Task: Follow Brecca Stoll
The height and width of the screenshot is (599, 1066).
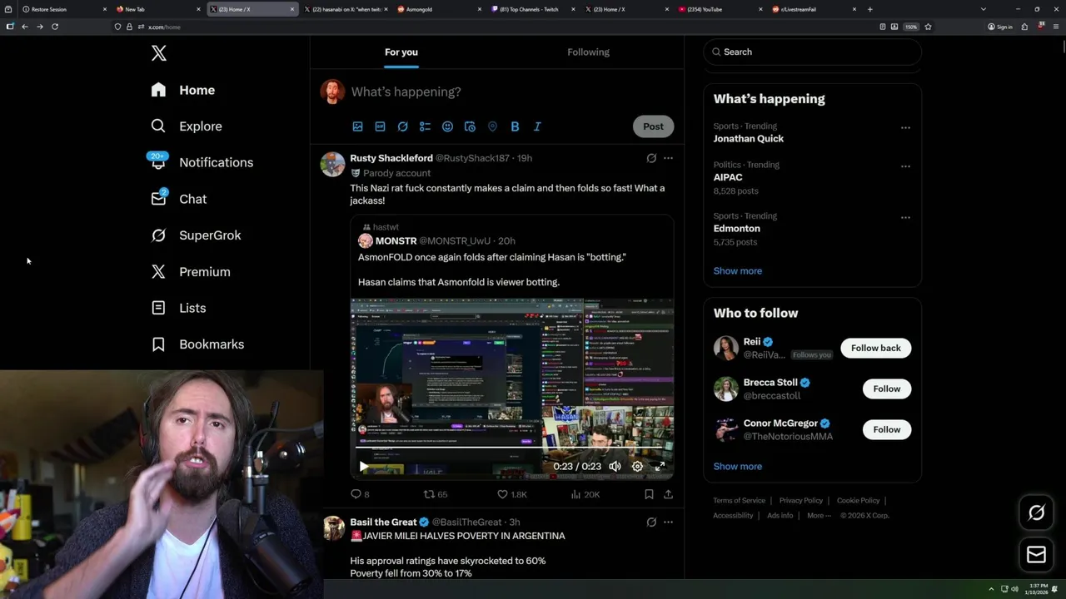Action: click(x=887, y=389)
